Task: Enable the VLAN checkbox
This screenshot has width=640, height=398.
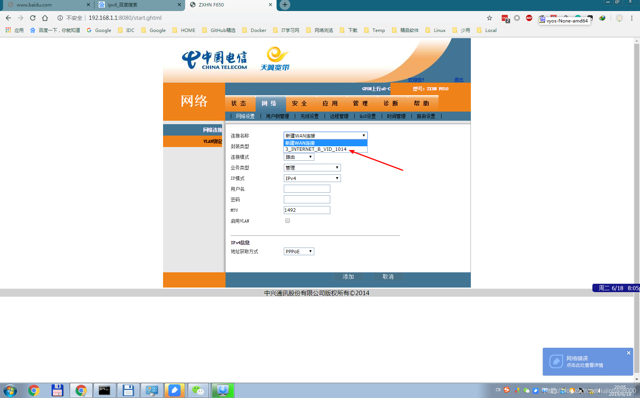Action: [x=288, y=221]
